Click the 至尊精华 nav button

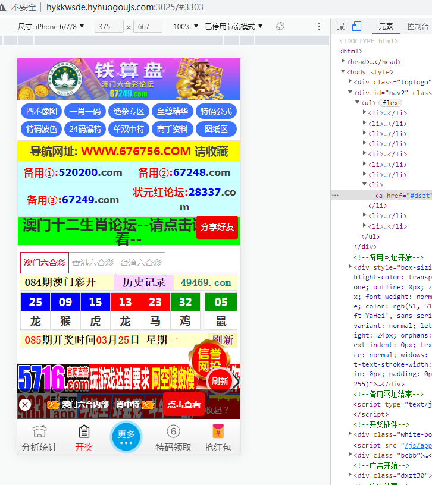pyautogui.click(x=173, y=111)
